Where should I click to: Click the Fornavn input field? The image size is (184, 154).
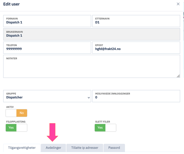click(x=47, y=21)
